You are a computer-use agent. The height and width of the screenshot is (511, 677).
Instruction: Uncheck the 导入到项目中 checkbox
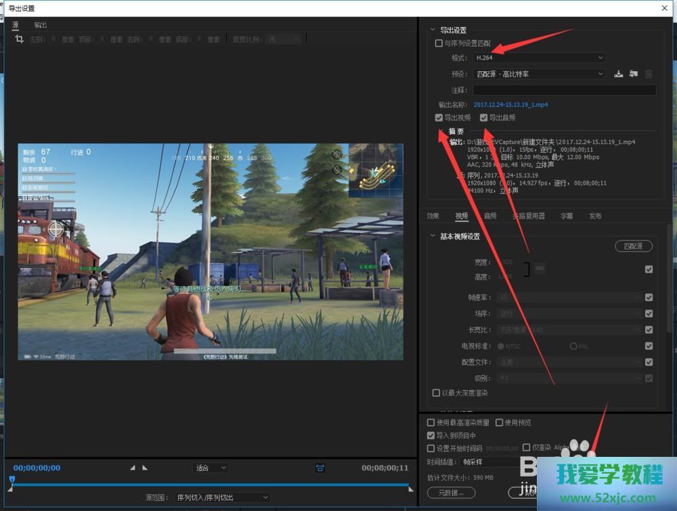(431, 436)
